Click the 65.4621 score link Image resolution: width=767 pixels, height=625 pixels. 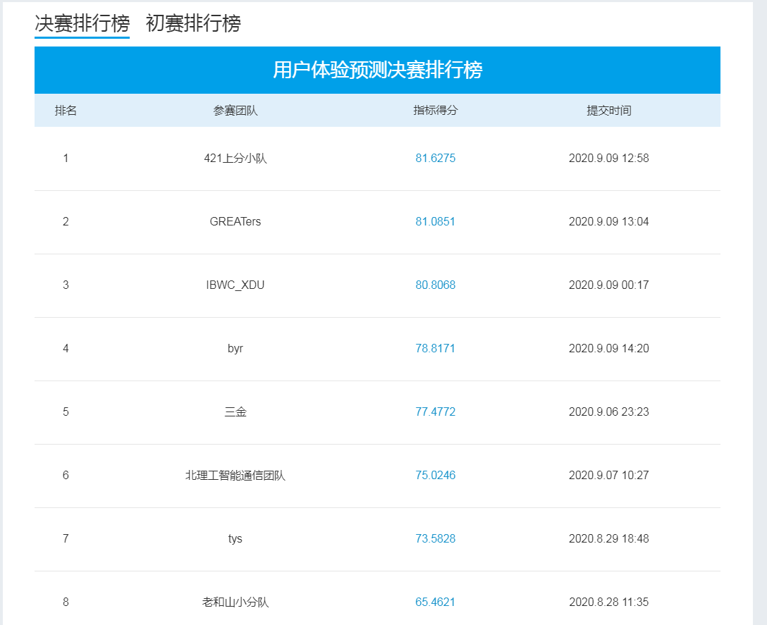click(435, 602)
